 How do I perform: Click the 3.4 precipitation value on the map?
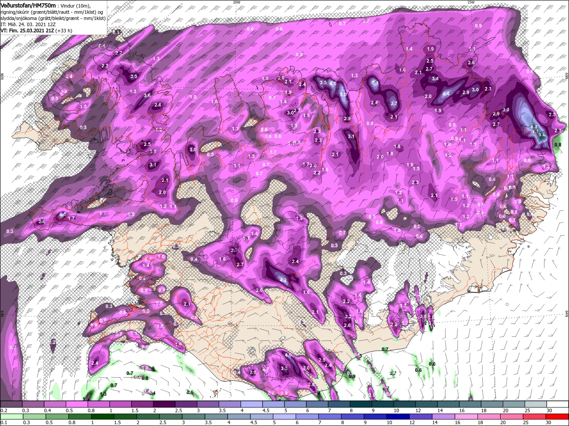pos(435,79)
